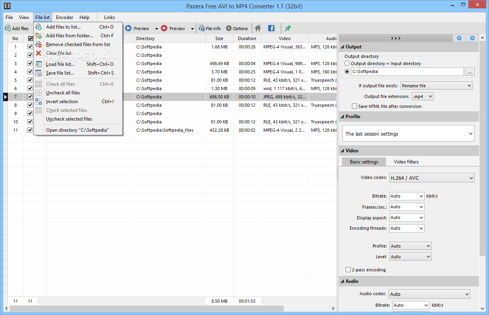Collapse the Audio section header
489x315 pixels.
click(x=409, y=281)
